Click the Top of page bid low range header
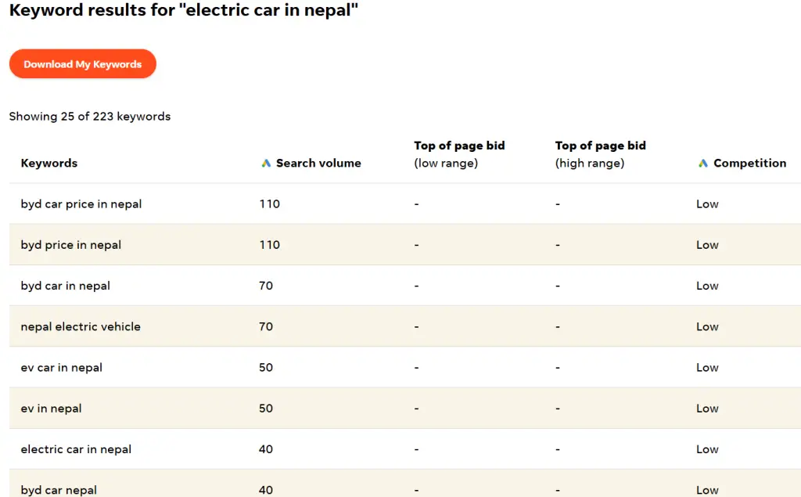The width and height of the screenshot is (801, 497). tap(459, 154)
